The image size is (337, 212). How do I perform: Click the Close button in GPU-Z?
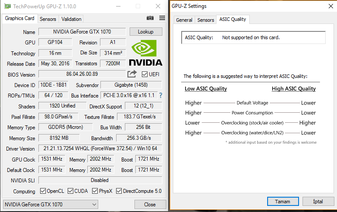pos(150,205)
